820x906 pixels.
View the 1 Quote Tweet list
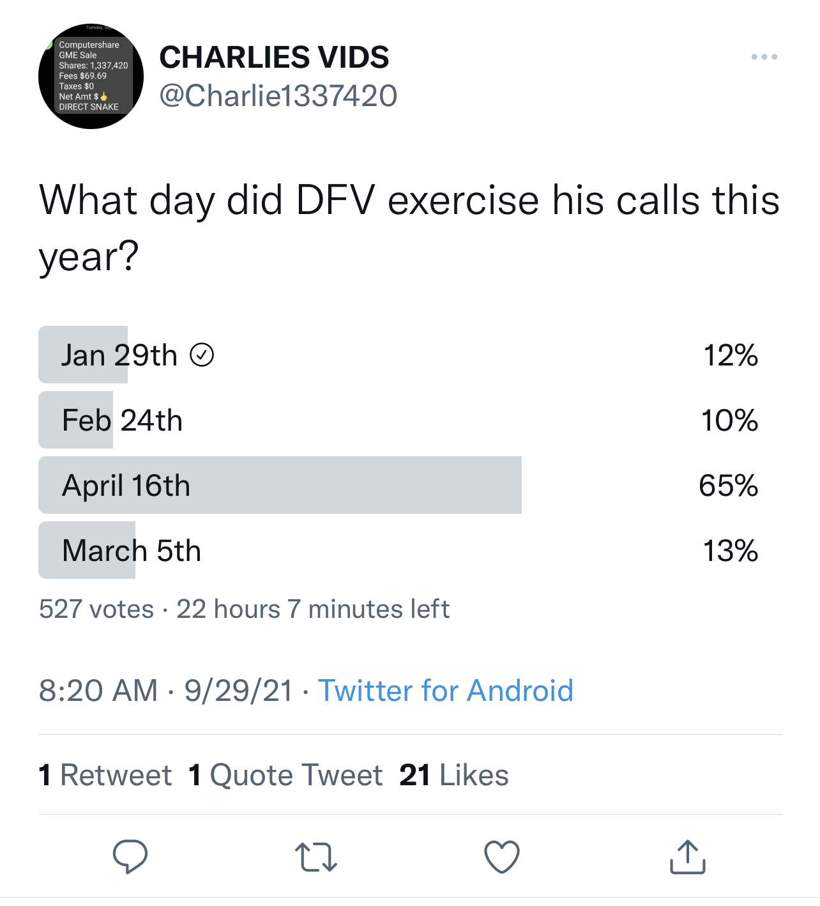285,775
